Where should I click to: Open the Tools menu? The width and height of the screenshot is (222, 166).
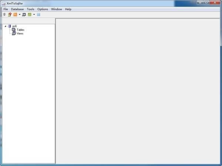[30, 9]
